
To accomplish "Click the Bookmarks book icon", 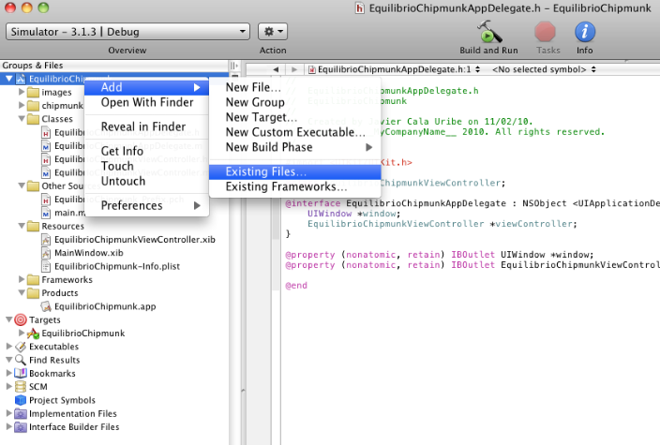I will click(x=21, y=374).
